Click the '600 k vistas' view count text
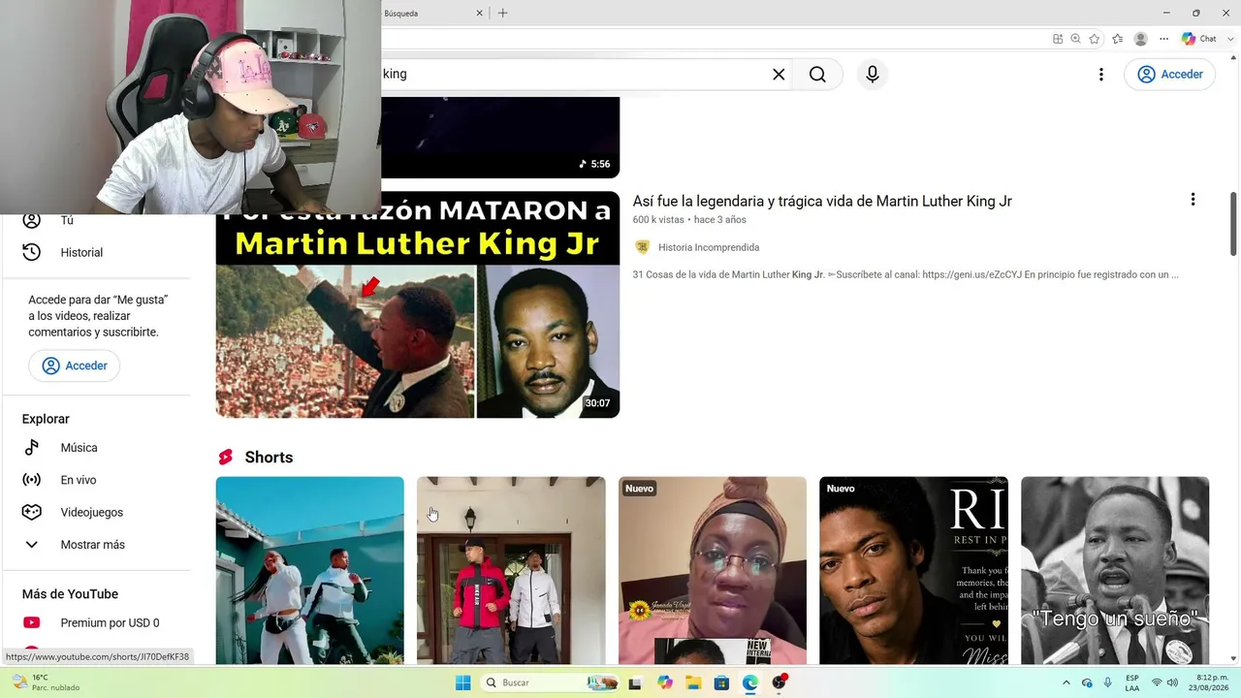This screenshot has height=698, width=1241. 658,220
